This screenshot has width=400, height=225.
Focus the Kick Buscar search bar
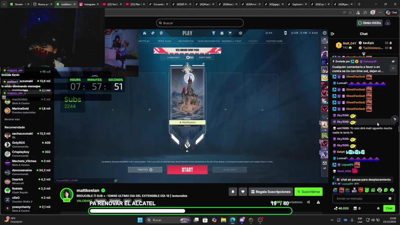coord(200,23)
